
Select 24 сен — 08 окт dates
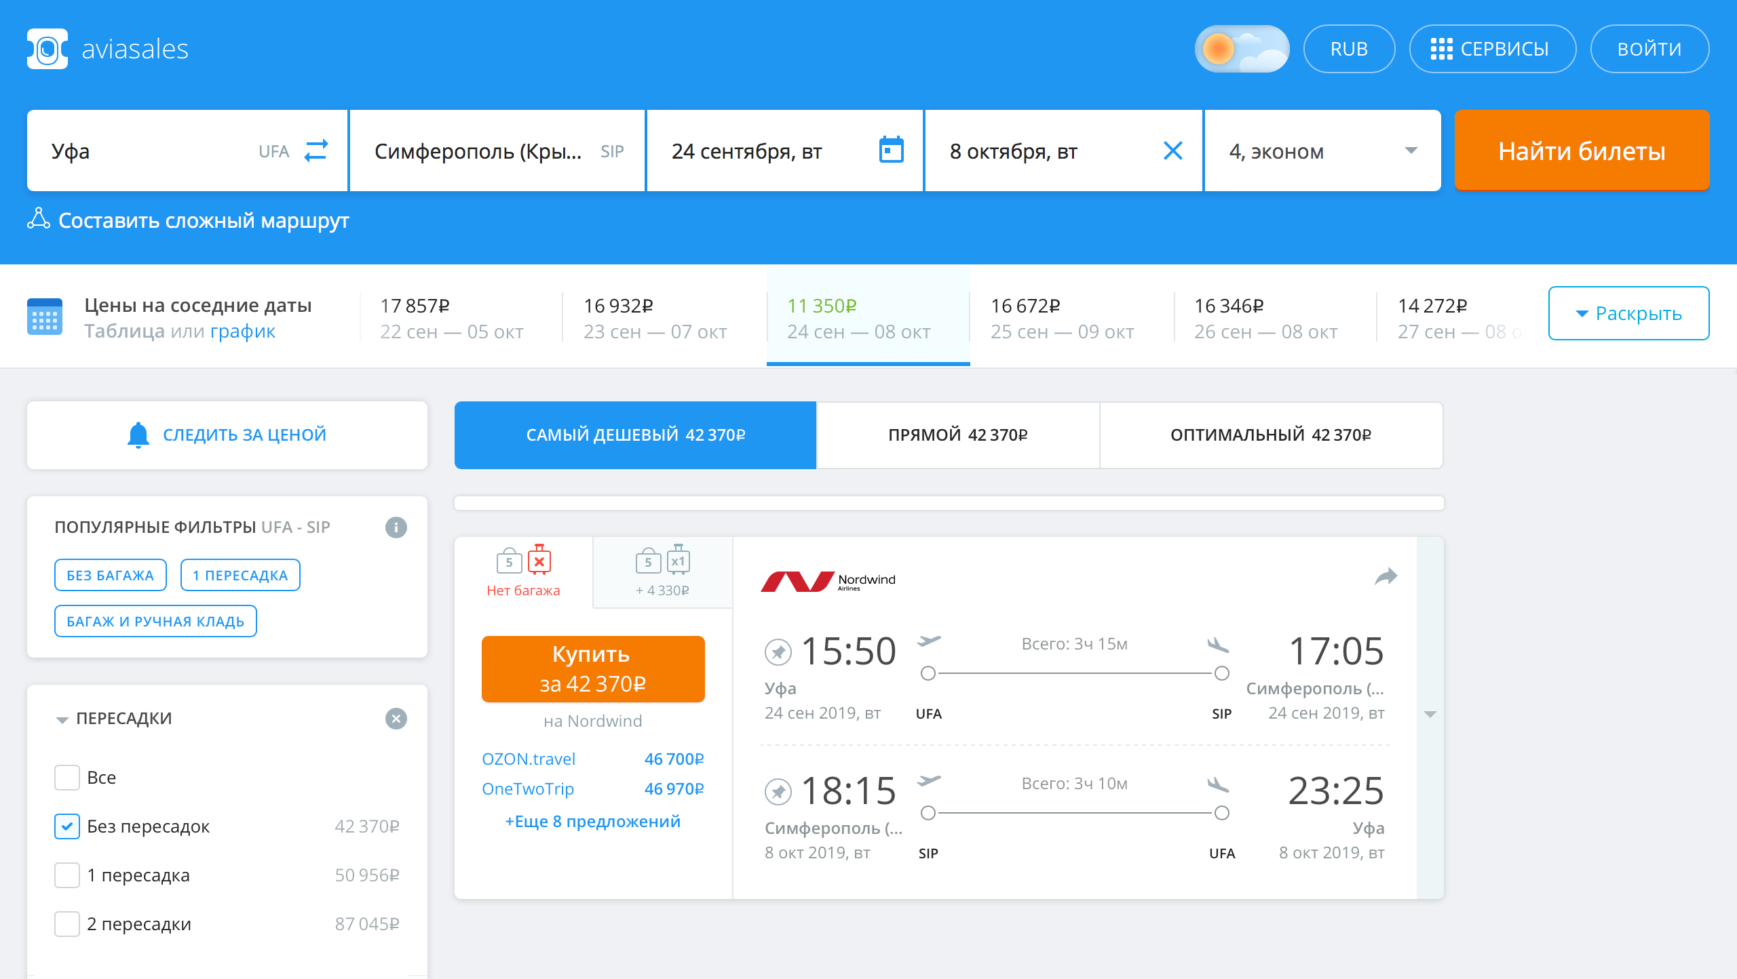pos(868,318)
